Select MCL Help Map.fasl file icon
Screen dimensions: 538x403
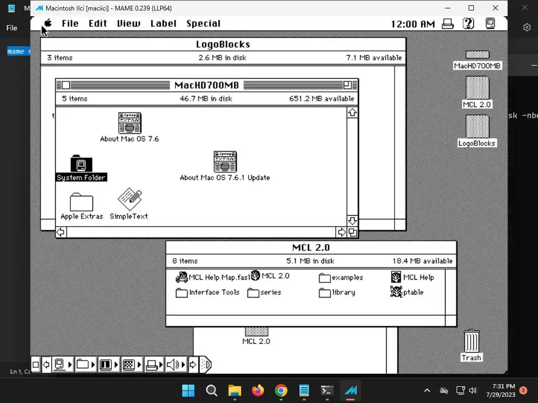coord(181,277)
